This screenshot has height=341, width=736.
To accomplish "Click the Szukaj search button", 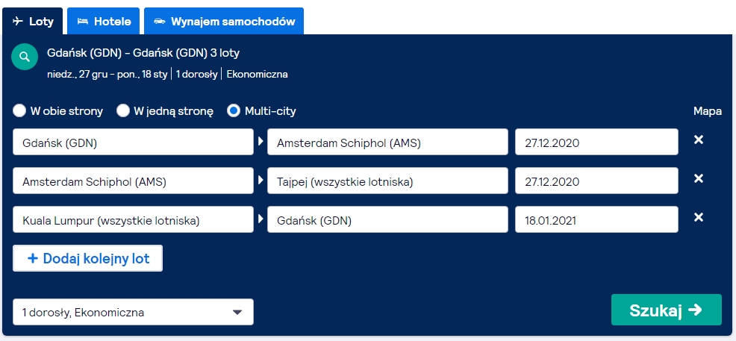I will [666, 310].
